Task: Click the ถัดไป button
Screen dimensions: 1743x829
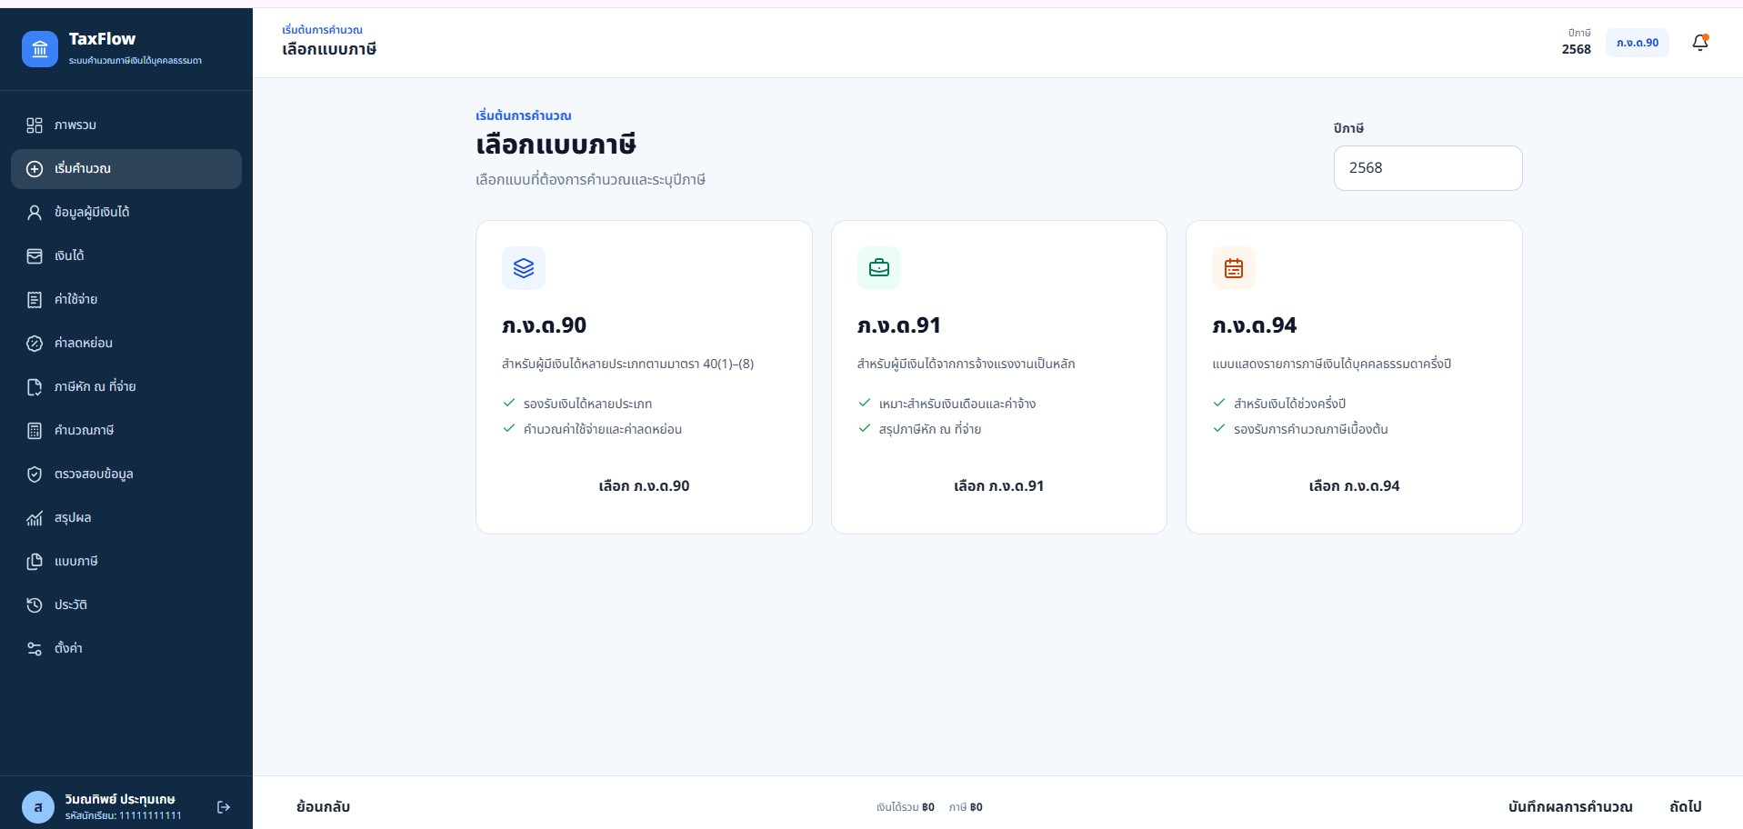Action: [x=1686, y=807]
